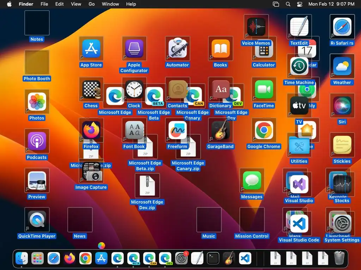Select the Freeform desktop icon

[x=178, y=130]
